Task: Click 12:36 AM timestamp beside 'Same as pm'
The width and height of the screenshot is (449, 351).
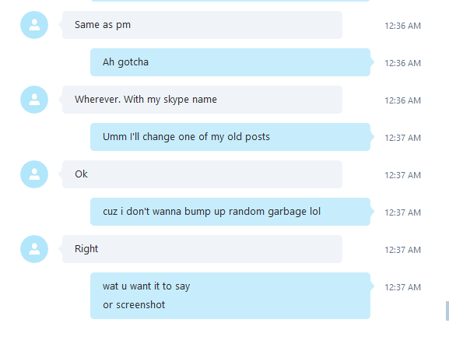Action: tap(402, 26)
